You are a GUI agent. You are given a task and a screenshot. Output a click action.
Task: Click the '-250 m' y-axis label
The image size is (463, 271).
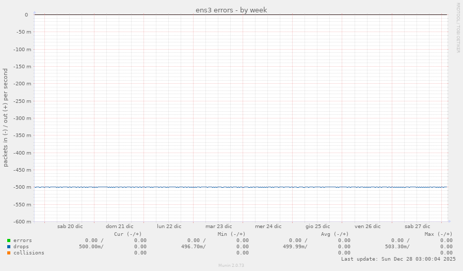tap(22, 101)
